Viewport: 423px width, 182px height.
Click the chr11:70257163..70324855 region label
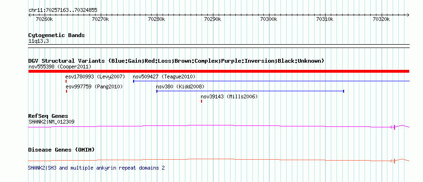[63, 10]
